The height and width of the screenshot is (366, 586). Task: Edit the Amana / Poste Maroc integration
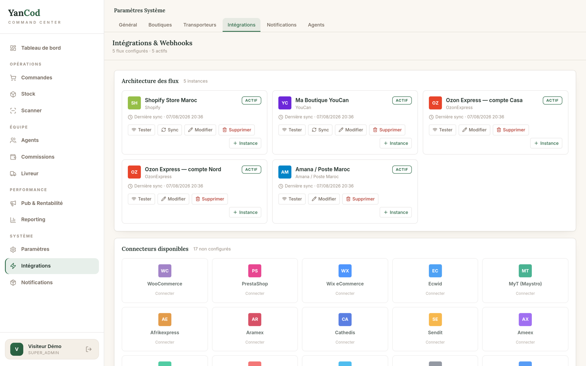coord(324,199)
